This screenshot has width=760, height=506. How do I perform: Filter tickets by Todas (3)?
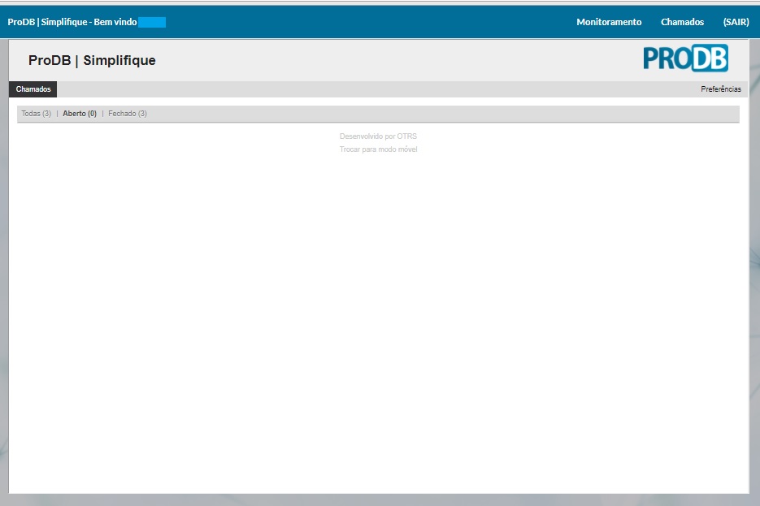coord(37,114)
